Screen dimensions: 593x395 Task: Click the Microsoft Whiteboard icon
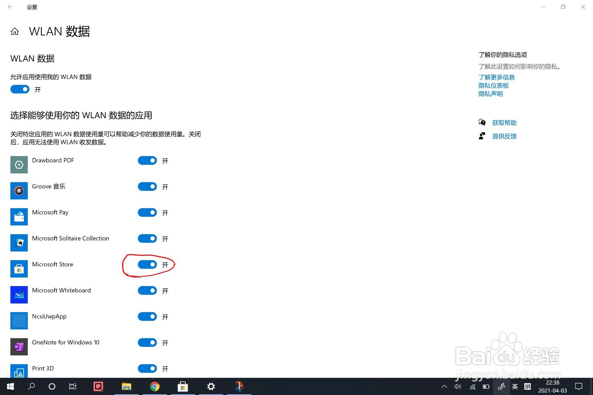[19, 295]
